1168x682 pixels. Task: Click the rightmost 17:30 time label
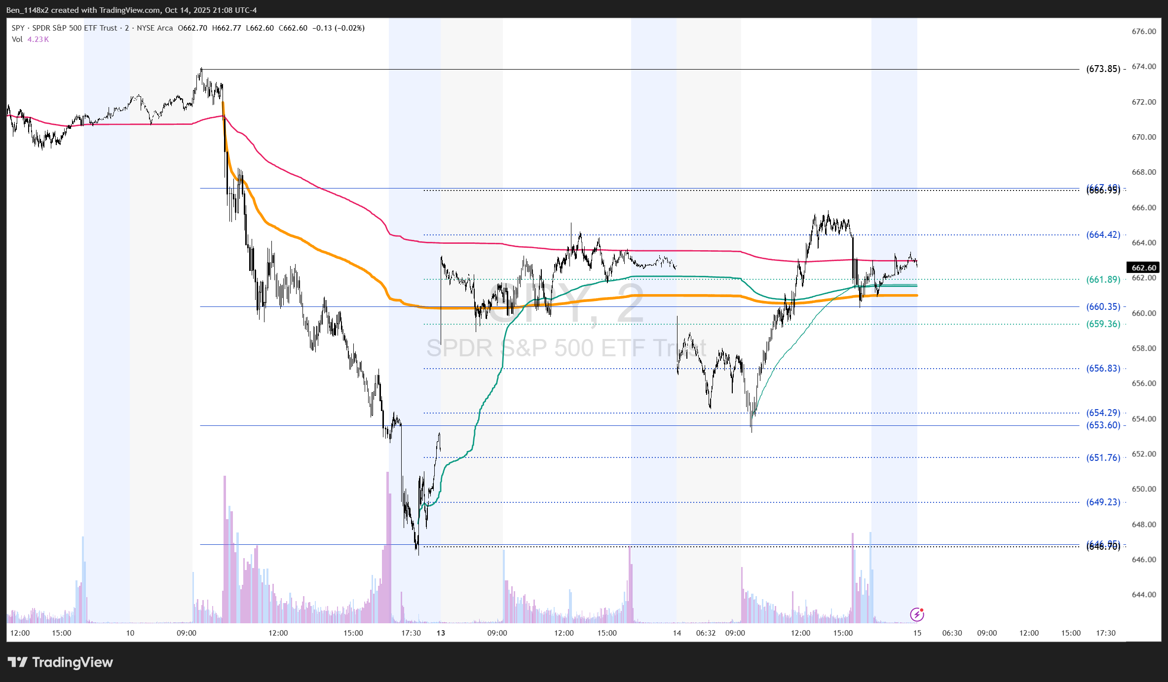[1105, 633]
